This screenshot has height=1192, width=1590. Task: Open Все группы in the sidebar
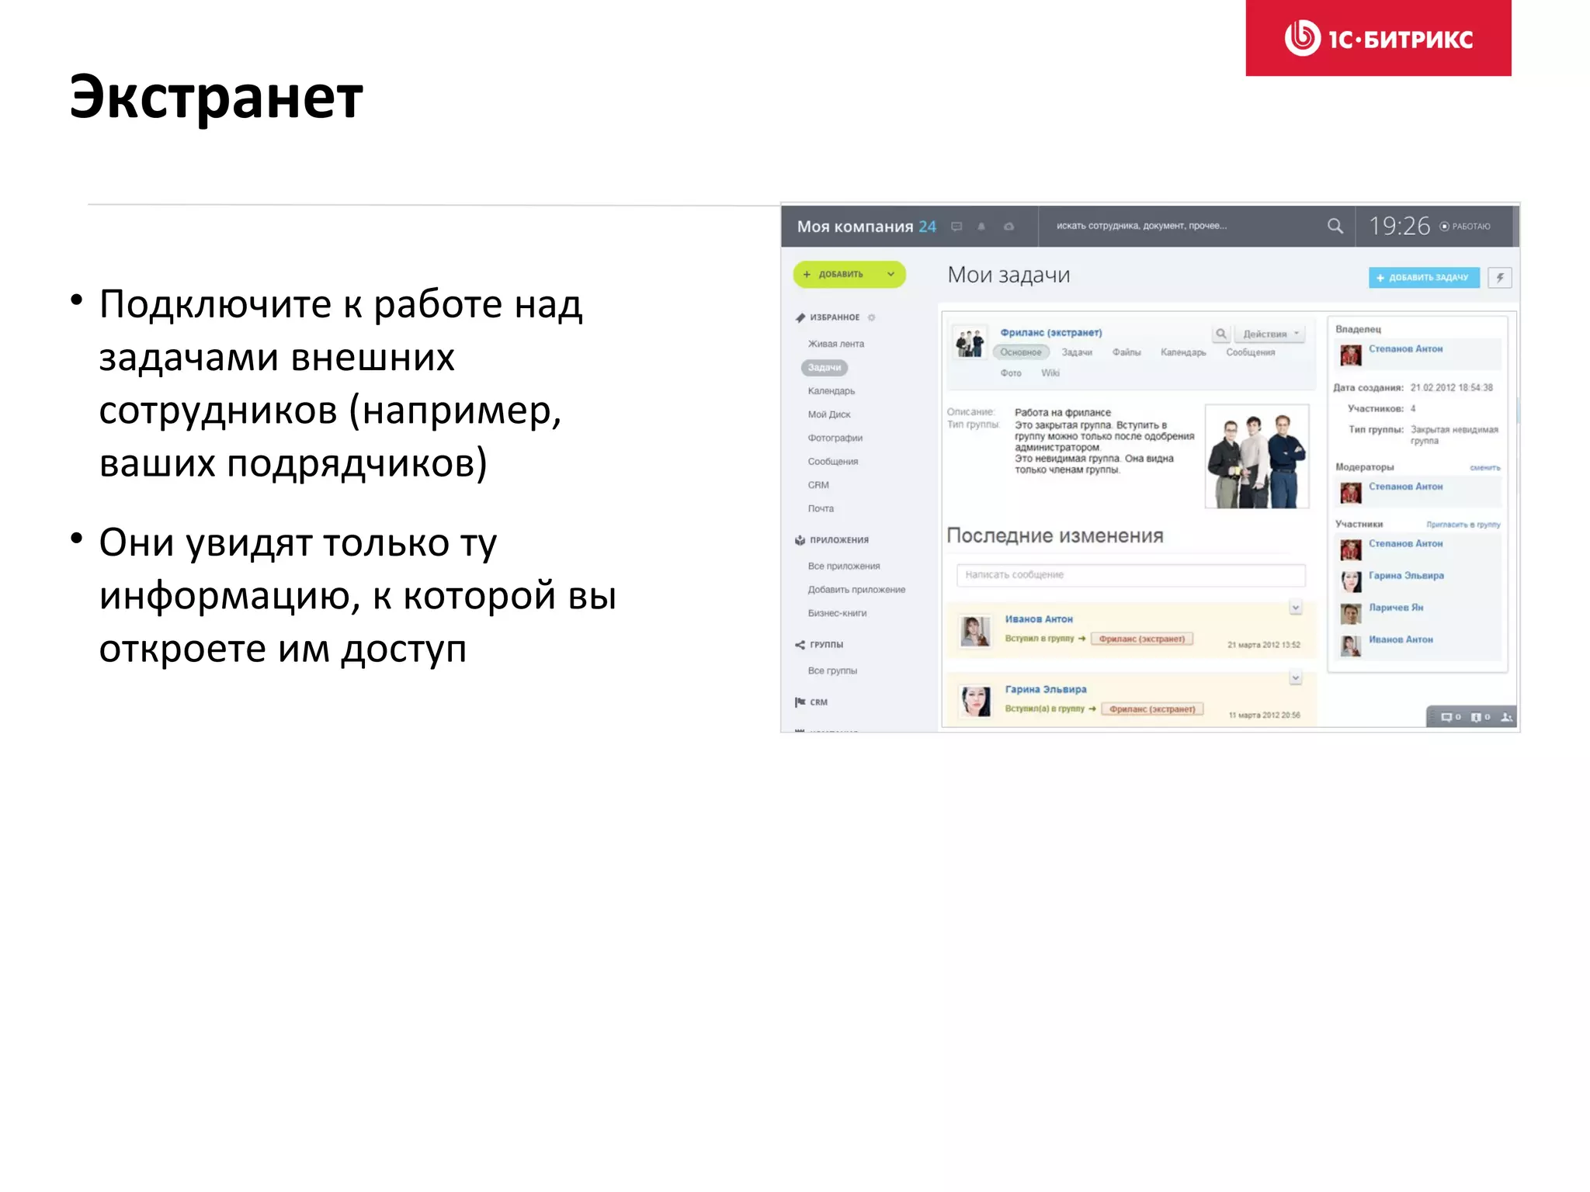click(x=832, y=671)
